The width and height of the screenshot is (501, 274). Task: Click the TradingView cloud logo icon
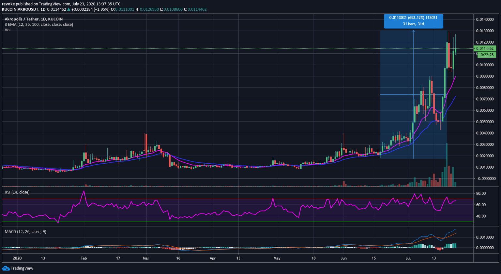(6, 268)
